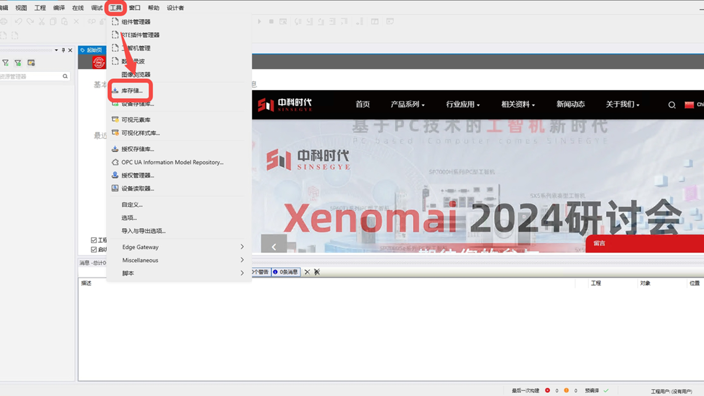Select 选项... menu entry
Viewport: 704px width, 396px height.
[x=129, y=218]
